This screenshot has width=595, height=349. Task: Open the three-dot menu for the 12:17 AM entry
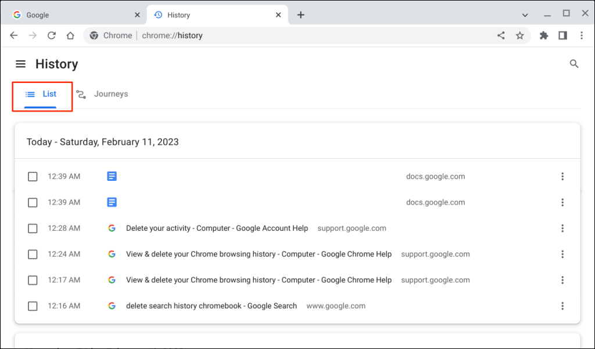(562, 280)
